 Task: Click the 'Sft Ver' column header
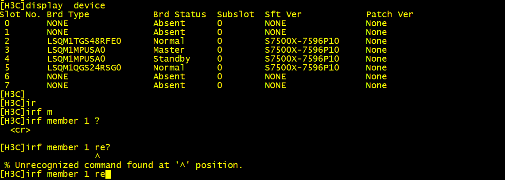pos(283,15)
